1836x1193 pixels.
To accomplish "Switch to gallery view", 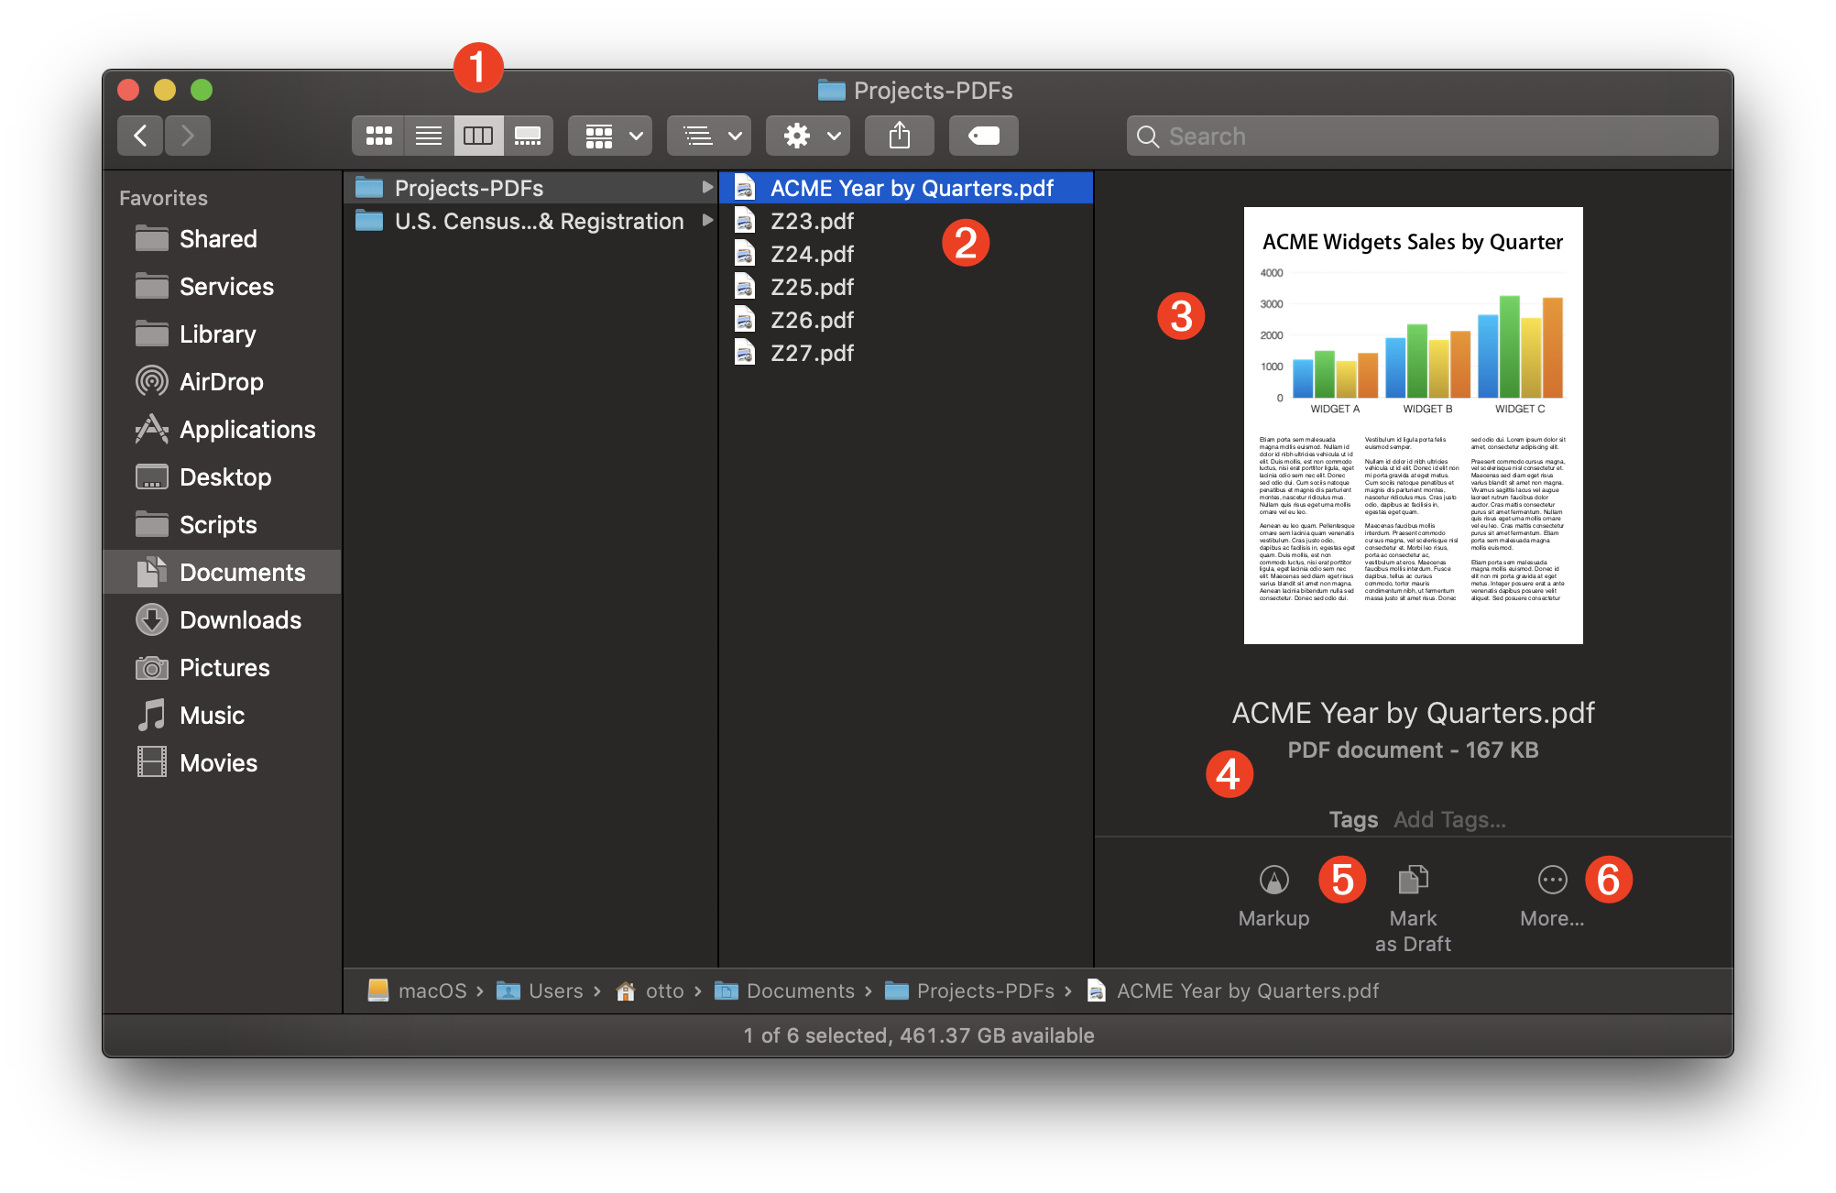I will tap(529, 135).
